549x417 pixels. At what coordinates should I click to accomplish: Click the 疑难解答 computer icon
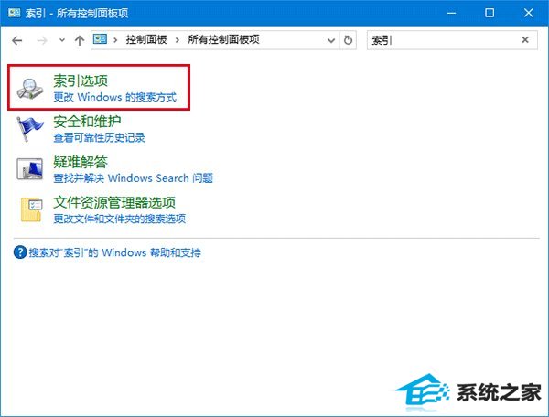click(30, 169)
